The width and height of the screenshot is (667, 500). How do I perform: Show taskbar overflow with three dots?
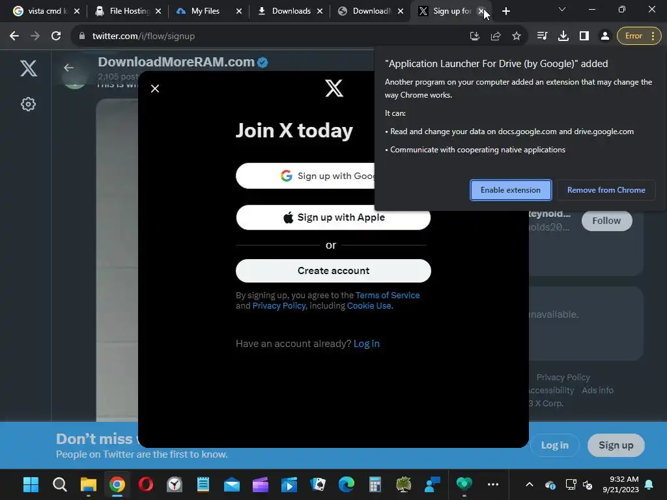[493, 484]
